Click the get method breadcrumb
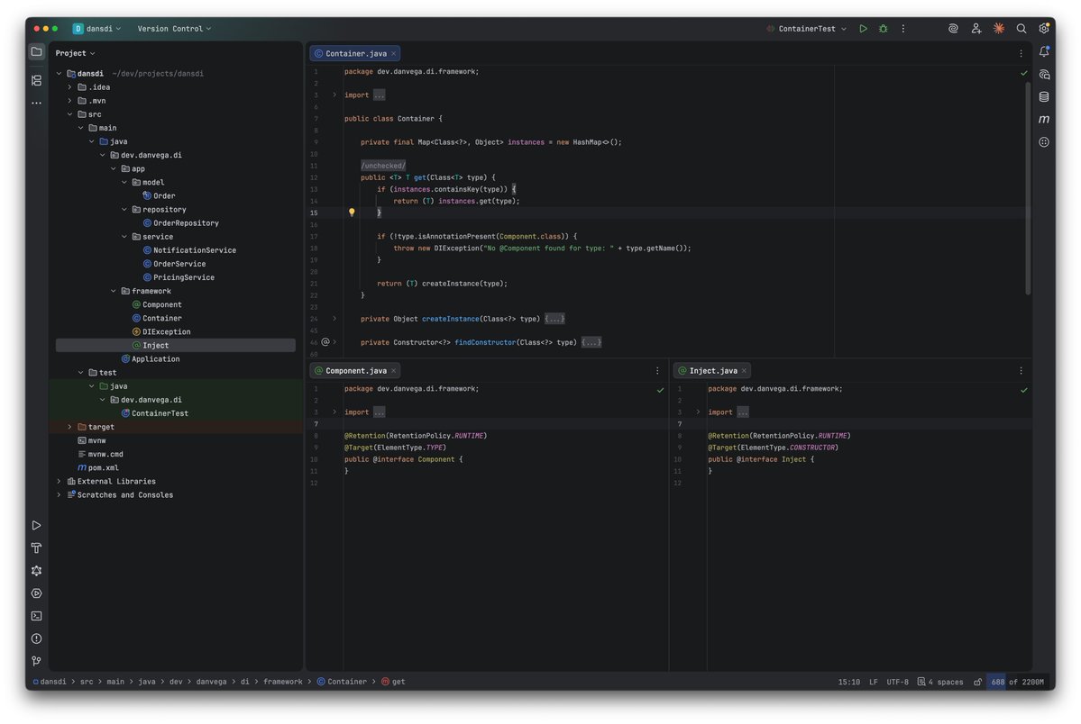This screenshot has height=724, width=1081. pyautogui.click(x=393, y=682)
